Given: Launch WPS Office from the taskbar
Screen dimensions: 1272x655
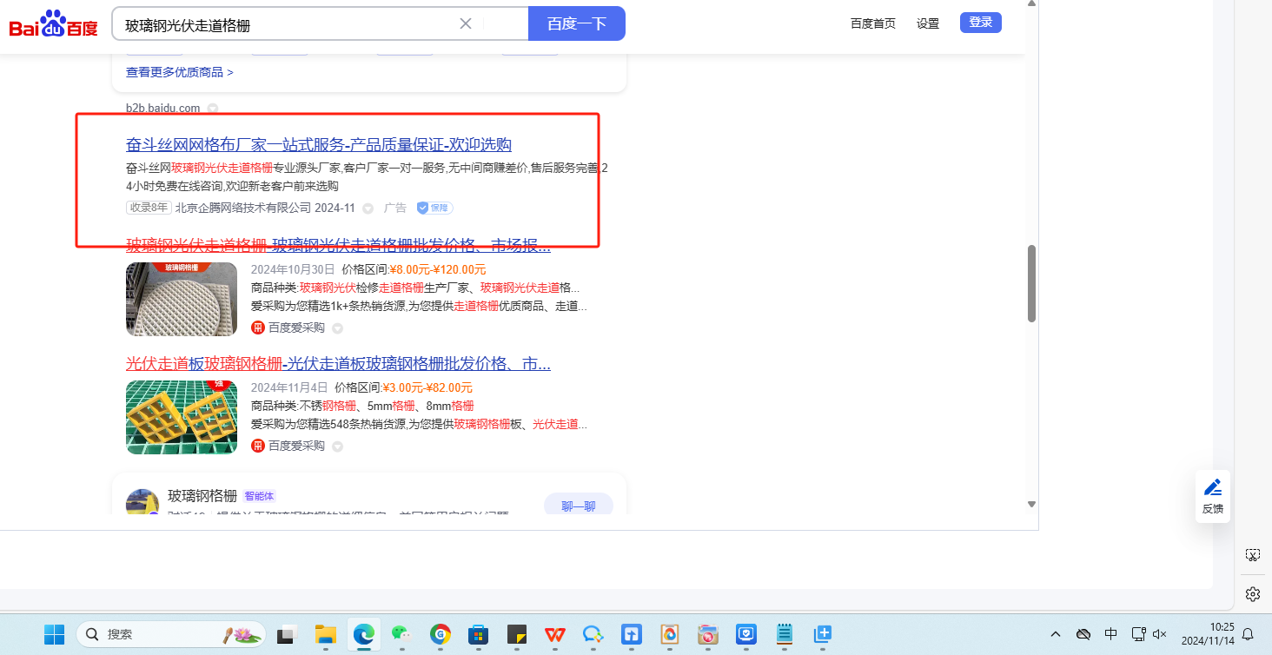Looking at the screenshot, I should 554,635.
